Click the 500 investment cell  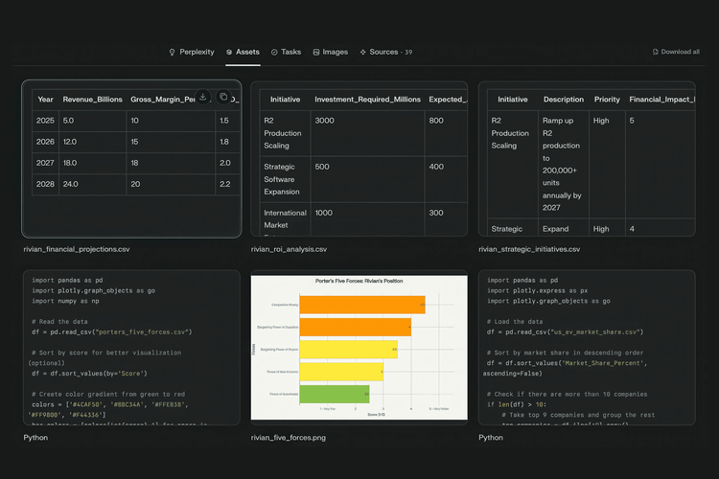[x=368, y=179]
